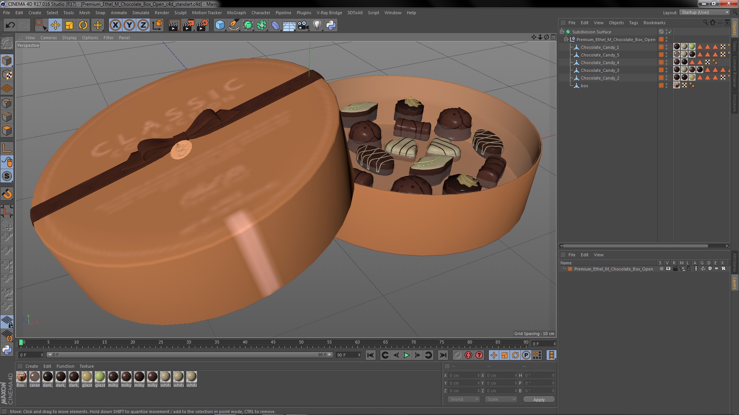Open the Layout dropdown Startup (User)
Screen dimensions: 739x415
coord(704,12)
